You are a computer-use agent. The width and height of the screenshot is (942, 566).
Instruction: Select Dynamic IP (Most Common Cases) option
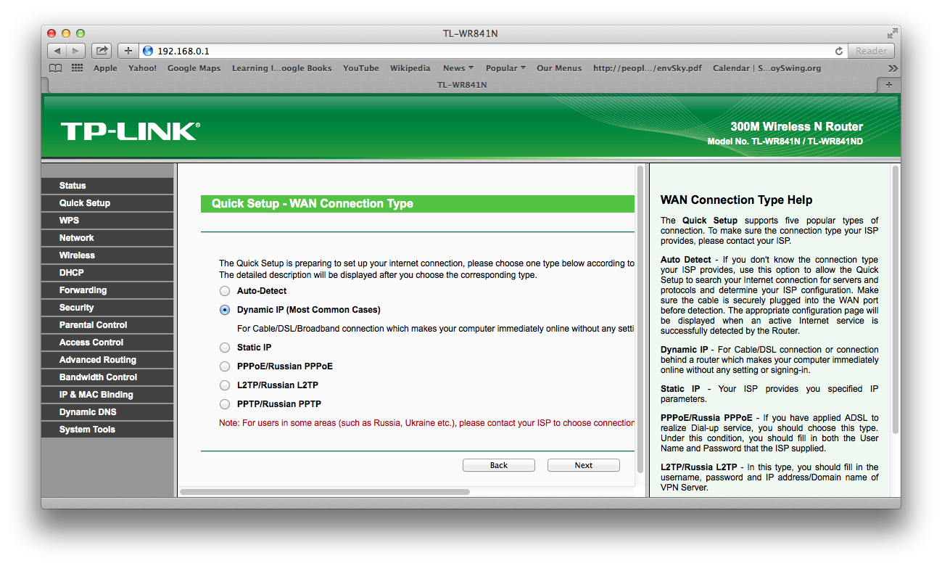(x=224, y=310)
